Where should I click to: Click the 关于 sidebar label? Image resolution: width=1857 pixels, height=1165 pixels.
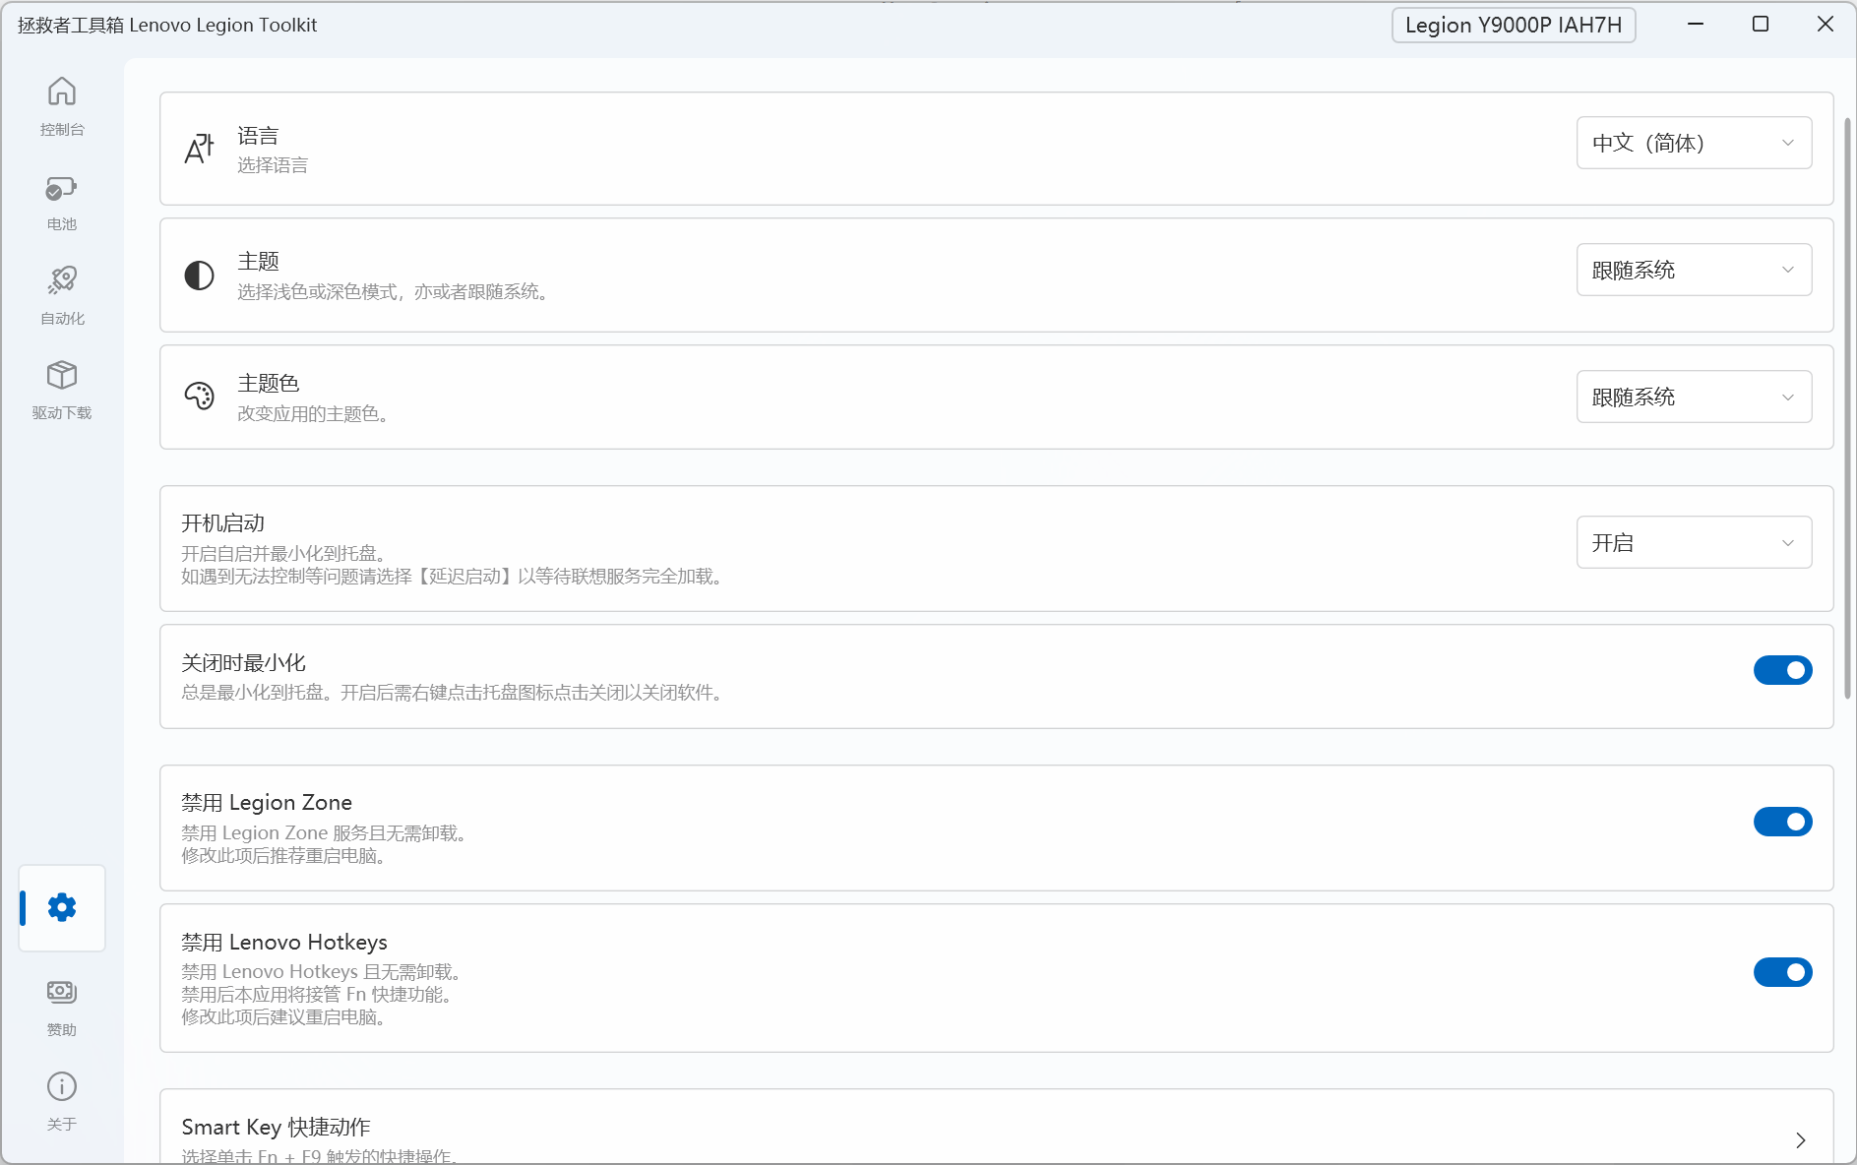click(x=62, y=1125)
